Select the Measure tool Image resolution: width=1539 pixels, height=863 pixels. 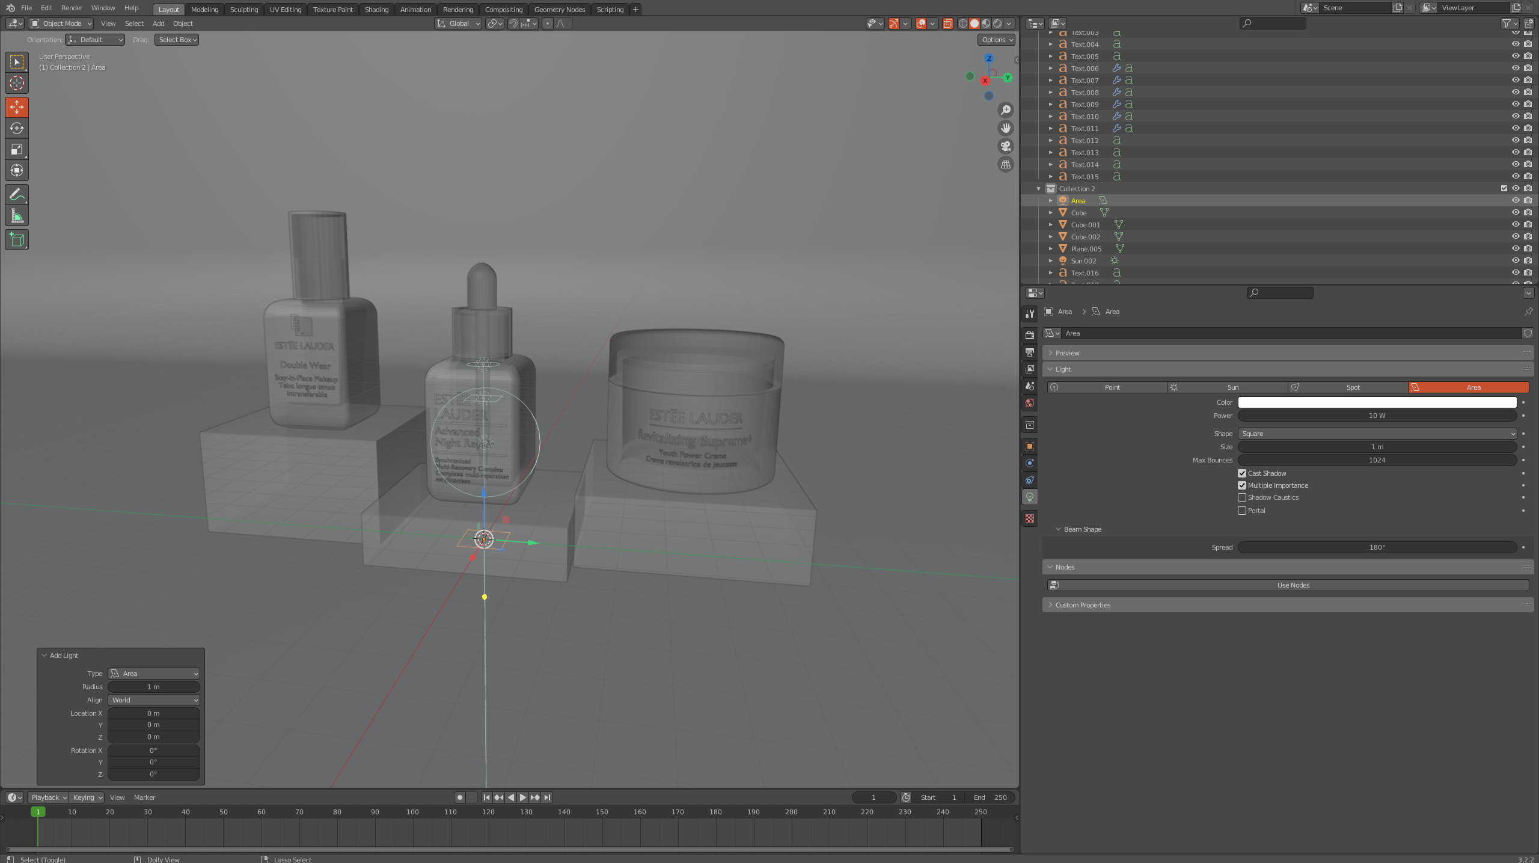pyautogui.click(x=17, y=215)
